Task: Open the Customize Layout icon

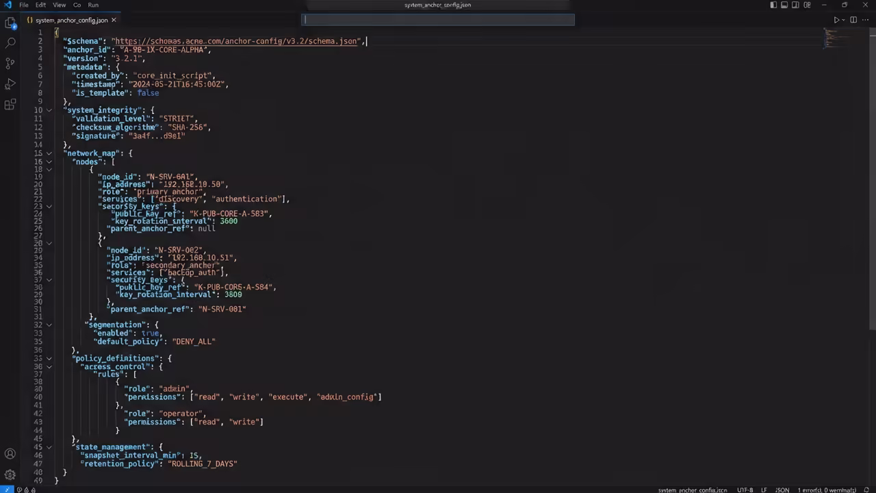Action: [x=807, y=5]
